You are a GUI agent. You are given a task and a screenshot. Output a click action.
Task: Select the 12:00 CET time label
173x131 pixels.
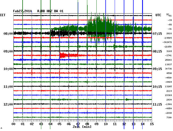pyautogui.click(x=8, y=104)
